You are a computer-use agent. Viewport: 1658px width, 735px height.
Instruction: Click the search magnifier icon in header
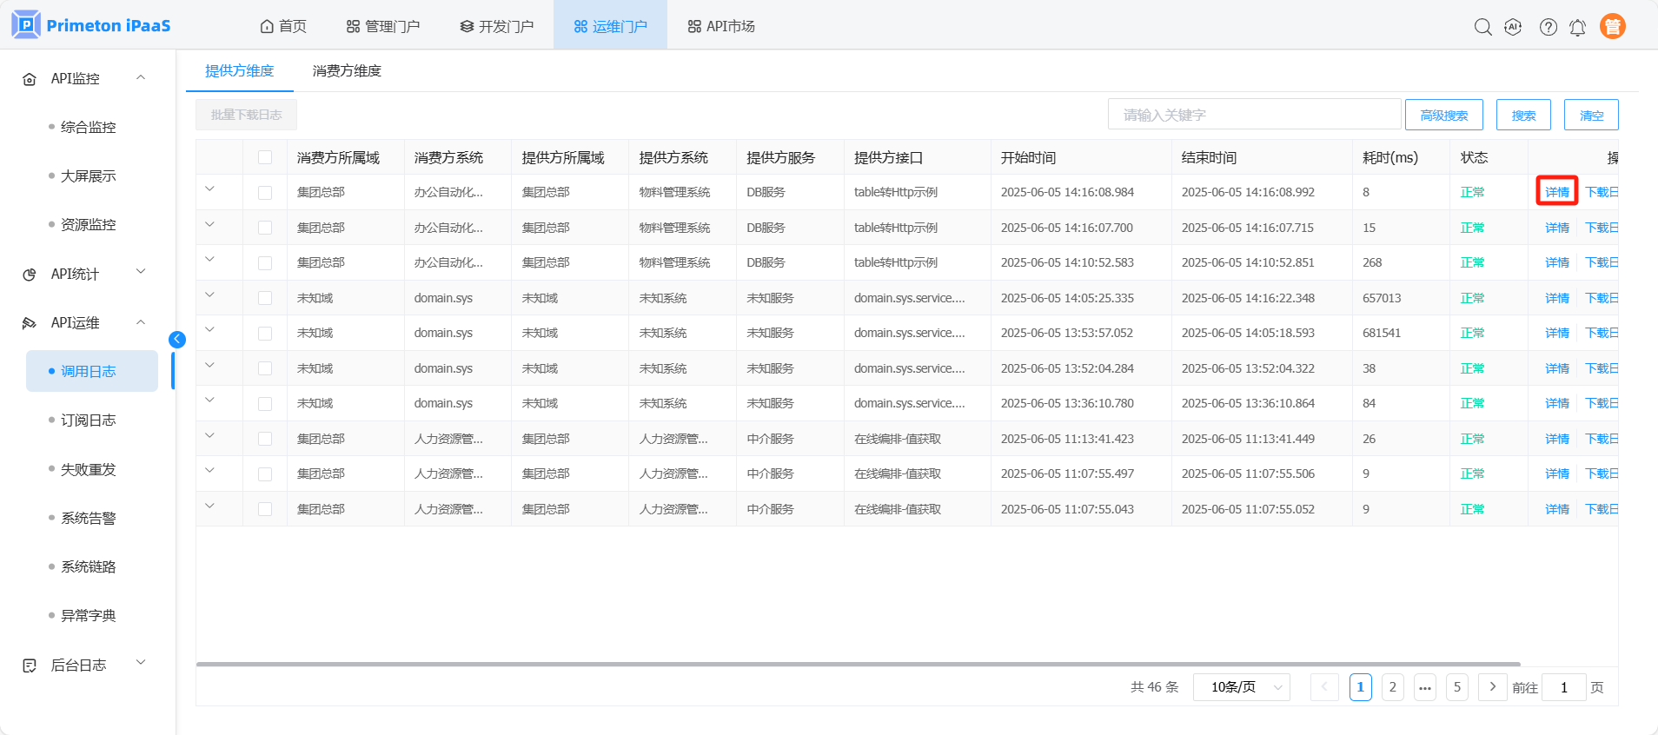1482,27
